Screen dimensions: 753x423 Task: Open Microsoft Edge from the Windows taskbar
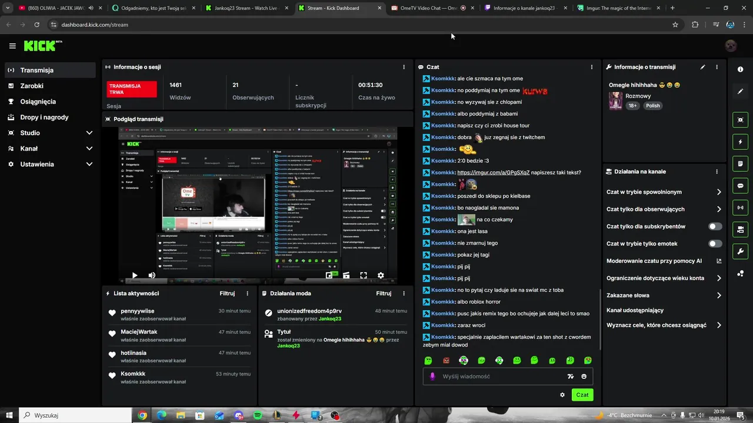tap(161, 415)
